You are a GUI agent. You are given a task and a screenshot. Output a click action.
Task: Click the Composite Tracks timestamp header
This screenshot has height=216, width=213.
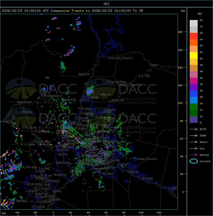[x=72, y=11]
